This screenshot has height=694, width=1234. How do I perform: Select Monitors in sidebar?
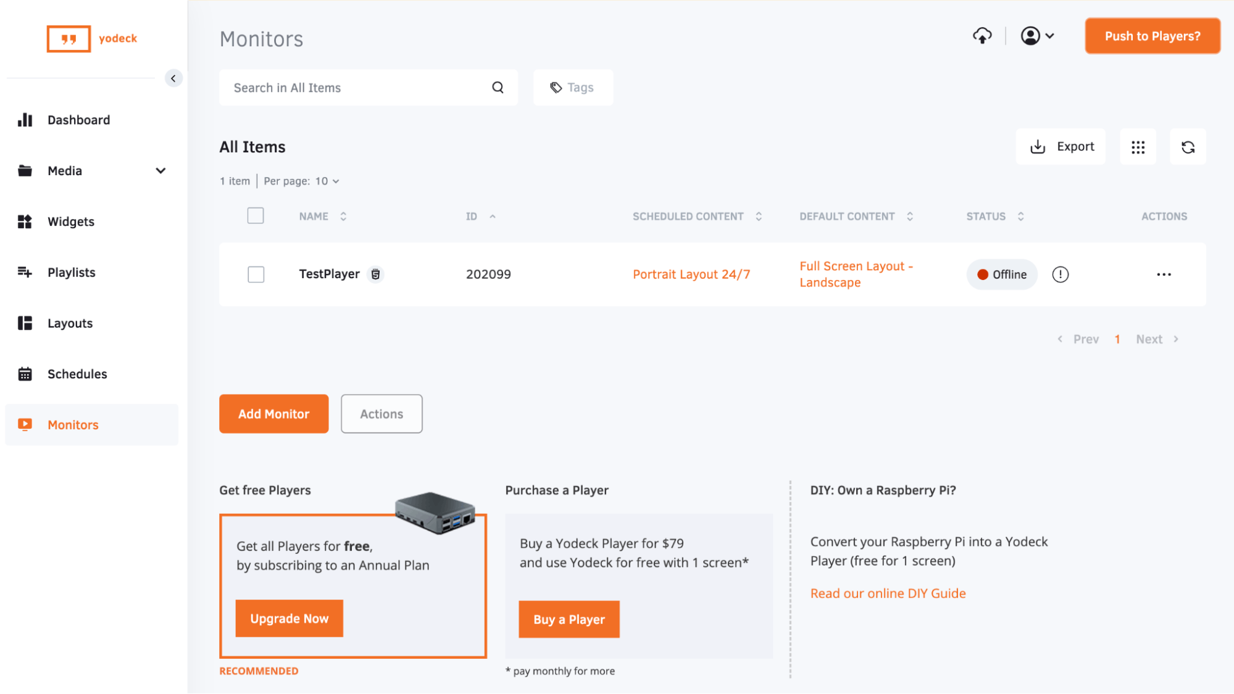[91, 424]
